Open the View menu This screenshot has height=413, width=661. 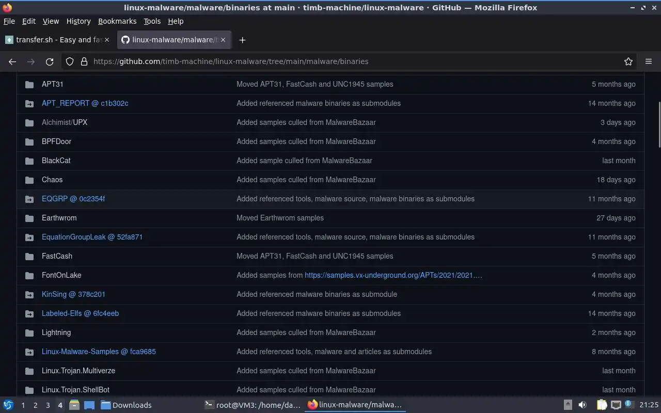point(51,21)
